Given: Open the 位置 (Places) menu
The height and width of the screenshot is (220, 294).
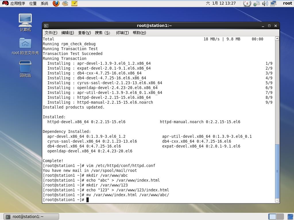Looking at the screenshot, I should [33, 3].
